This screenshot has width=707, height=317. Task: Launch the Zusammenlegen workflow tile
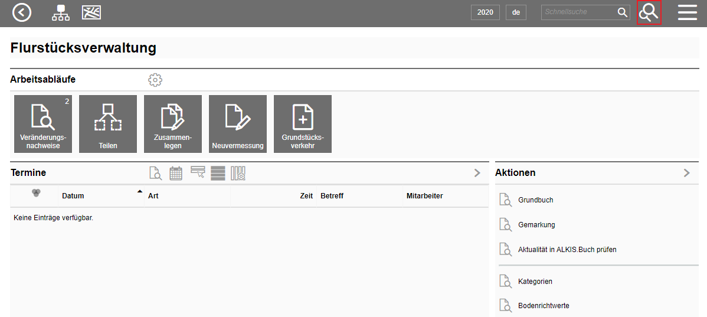pos(173,124)
